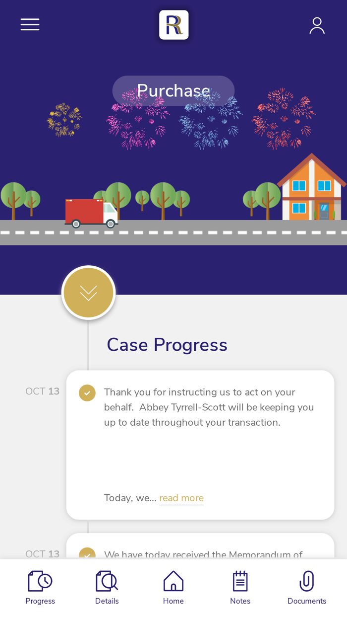This screenshot has height=618, width=347.
Task: Tap the Home house icon
Action: coord(173,581)
